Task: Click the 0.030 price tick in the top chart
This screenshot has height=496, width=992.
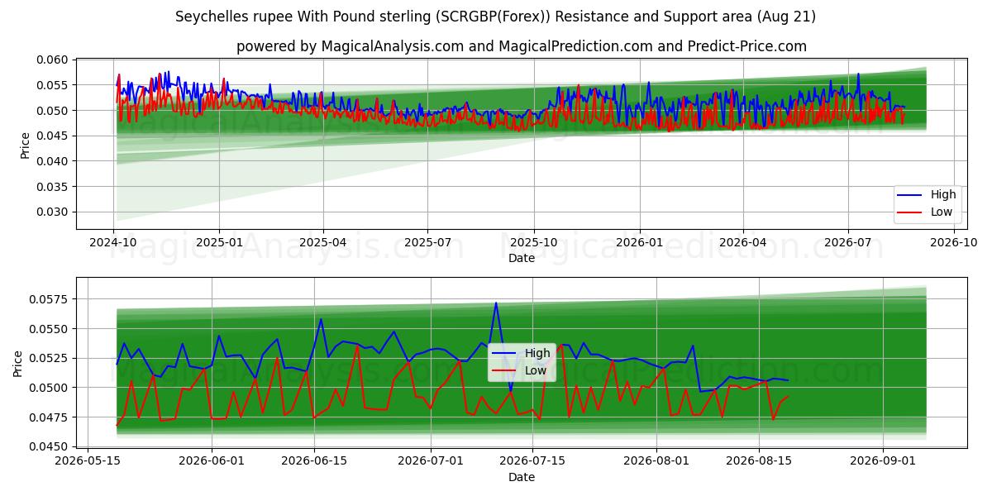Action: point(52,212)
